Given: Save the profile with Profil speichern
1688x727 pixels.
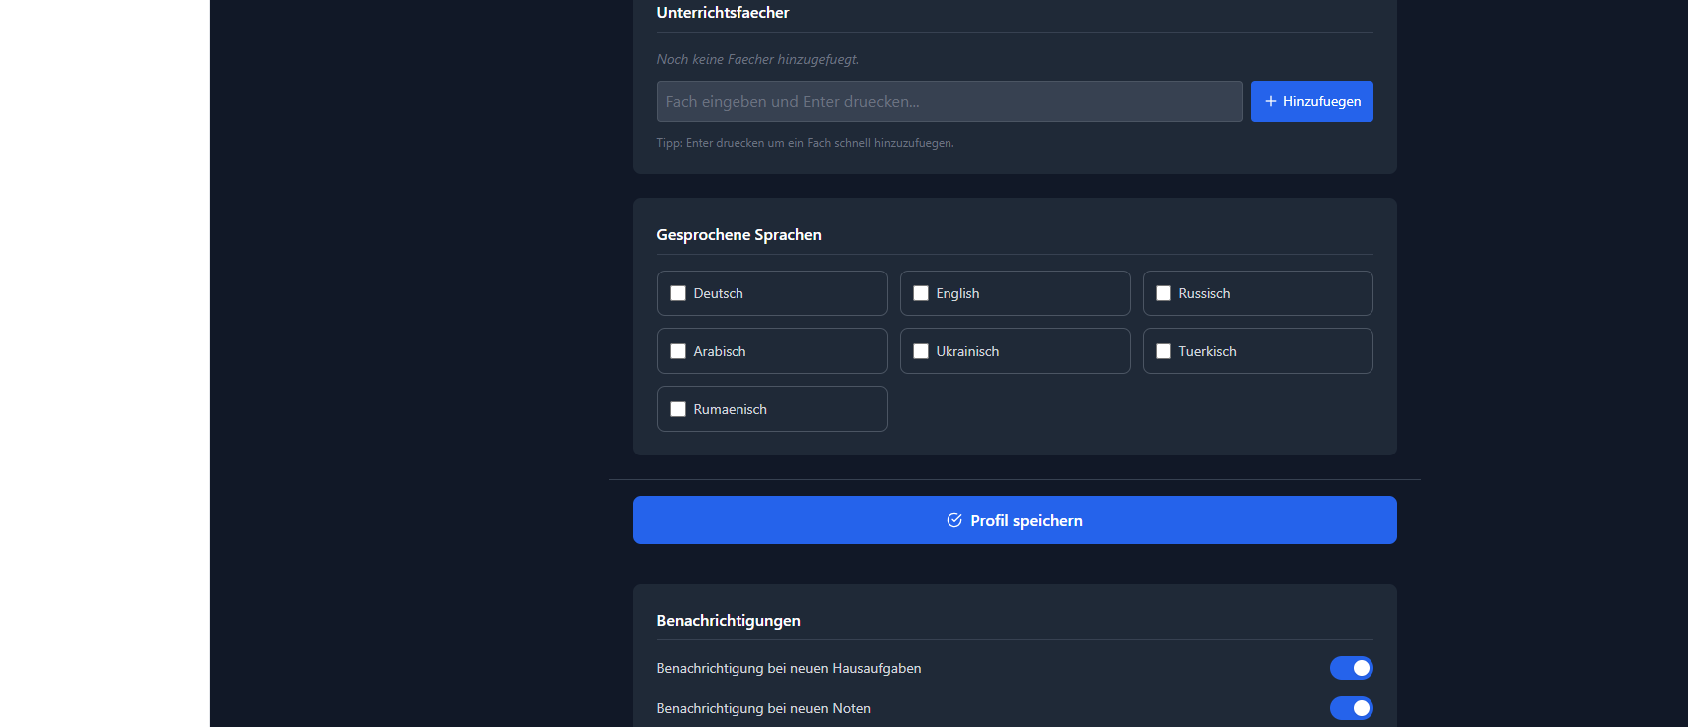Looking at the screenshot, I should click(x=1014, y=520).
